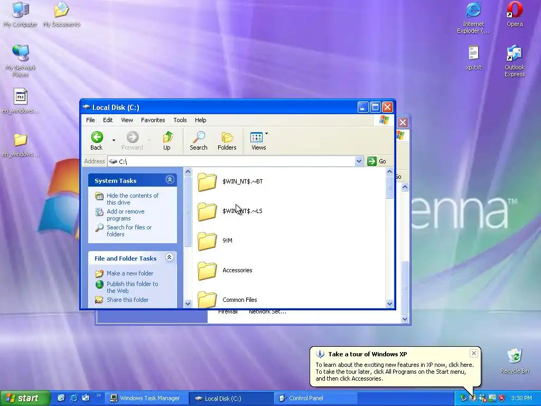
Task: Select Outlook Express desktop shortcut
Action: click(x=515, y=61)
